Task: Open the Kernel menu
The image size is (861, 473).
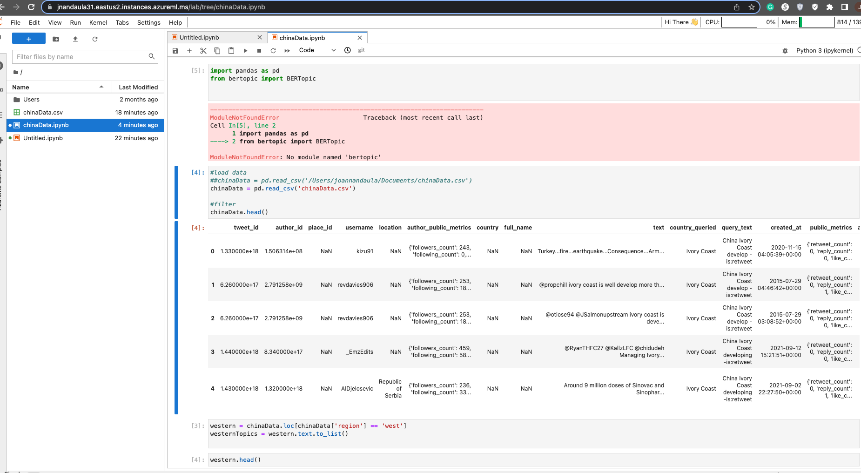Action: pyautogui.click(x=98, y=22)
